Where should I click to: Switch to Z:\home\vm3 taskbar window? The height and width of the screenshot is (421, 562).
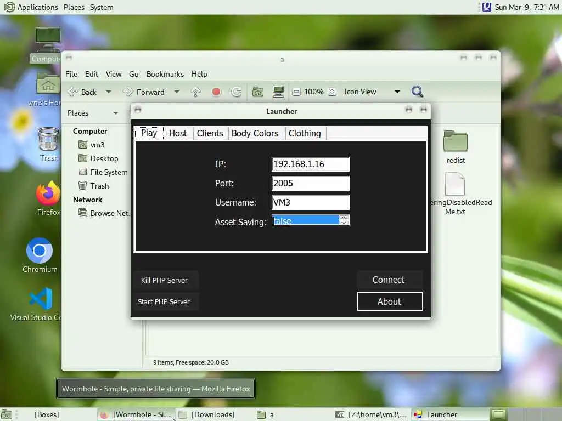(x=372, y=414)
